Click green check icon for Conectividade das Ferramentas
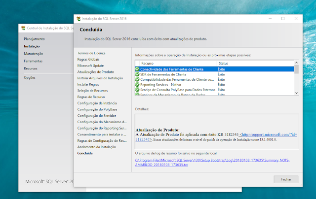Image resolution: width=316 pixels, height=199 pixels. [x=137, y=69]
